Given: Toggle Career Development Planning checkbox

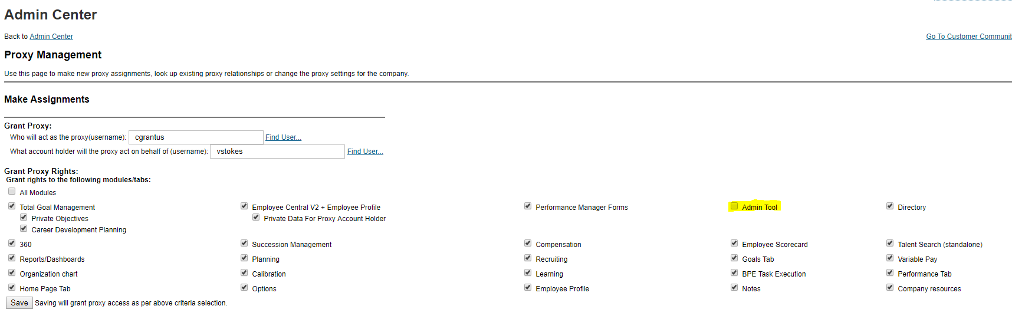Looking at the screenshot, I should (x=24, y=229).
